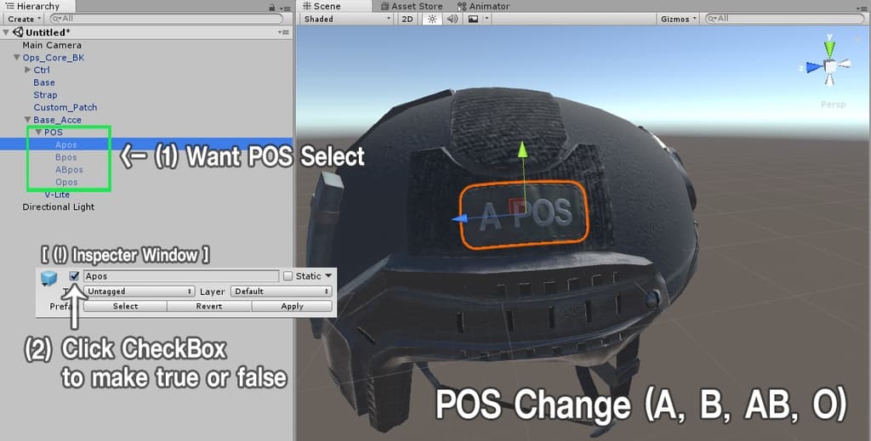
Task: Click the blue cube GameObject icon
Action: point(48,277)
